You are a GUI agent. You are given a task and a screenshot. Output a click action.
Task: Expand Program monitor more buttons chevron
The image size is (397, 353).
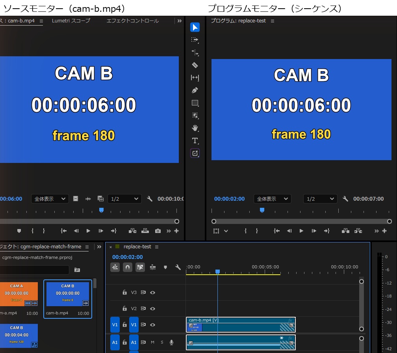[377, 231]
